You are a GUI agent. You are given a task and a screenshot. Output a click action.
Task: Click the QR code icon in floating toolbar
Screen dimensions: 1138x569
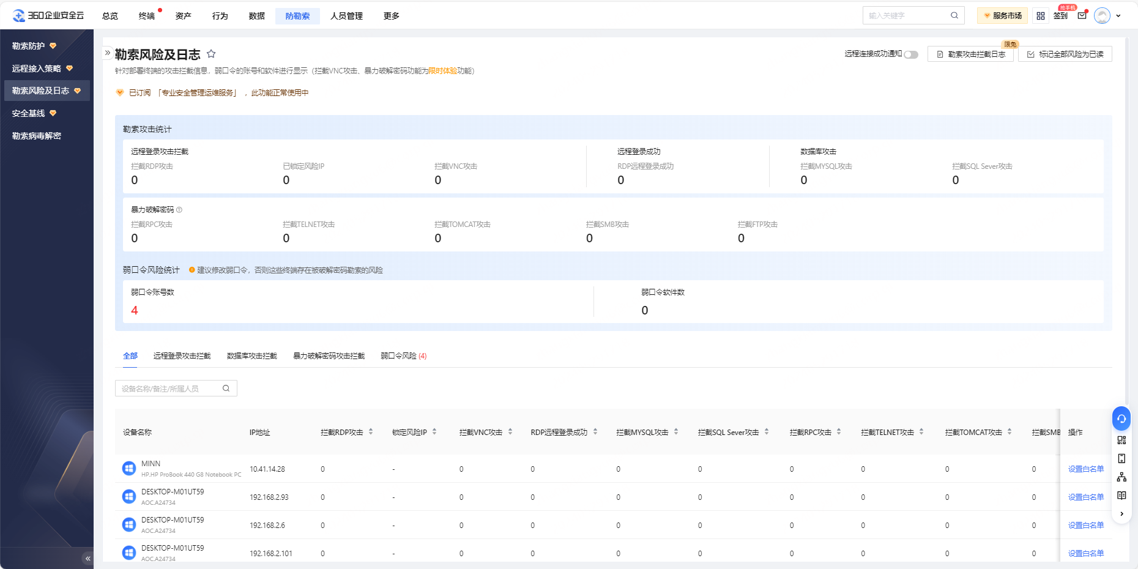pyautogui.click(x=1121, y=441)
